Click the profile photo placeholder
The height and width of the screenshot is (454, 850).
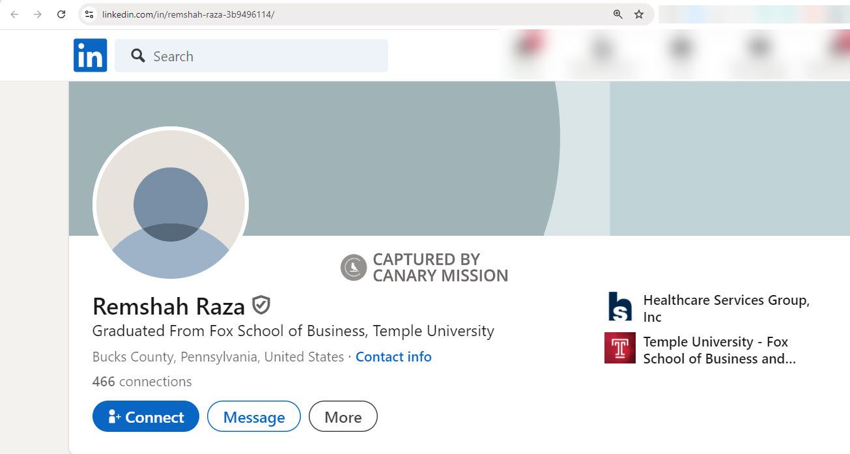[x=170, y=204]
